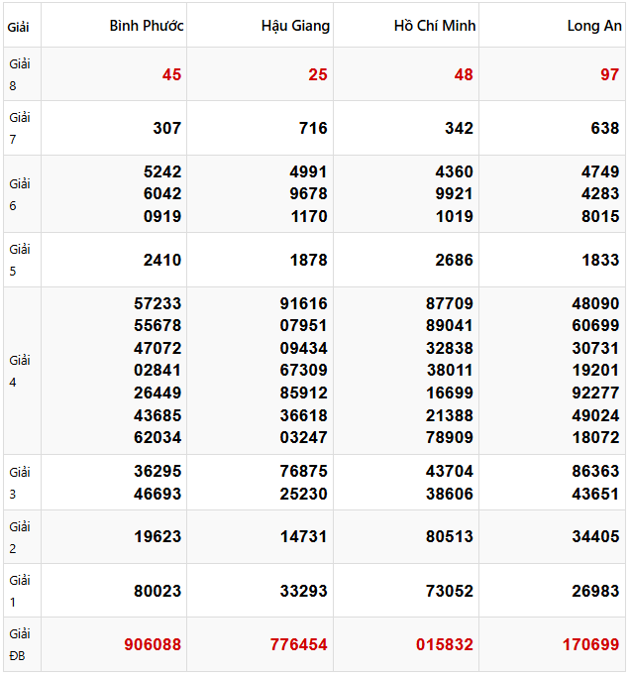
Task: Click red number 45 in Giải 8
Action: pyautogui.click(x=171, y=74)
